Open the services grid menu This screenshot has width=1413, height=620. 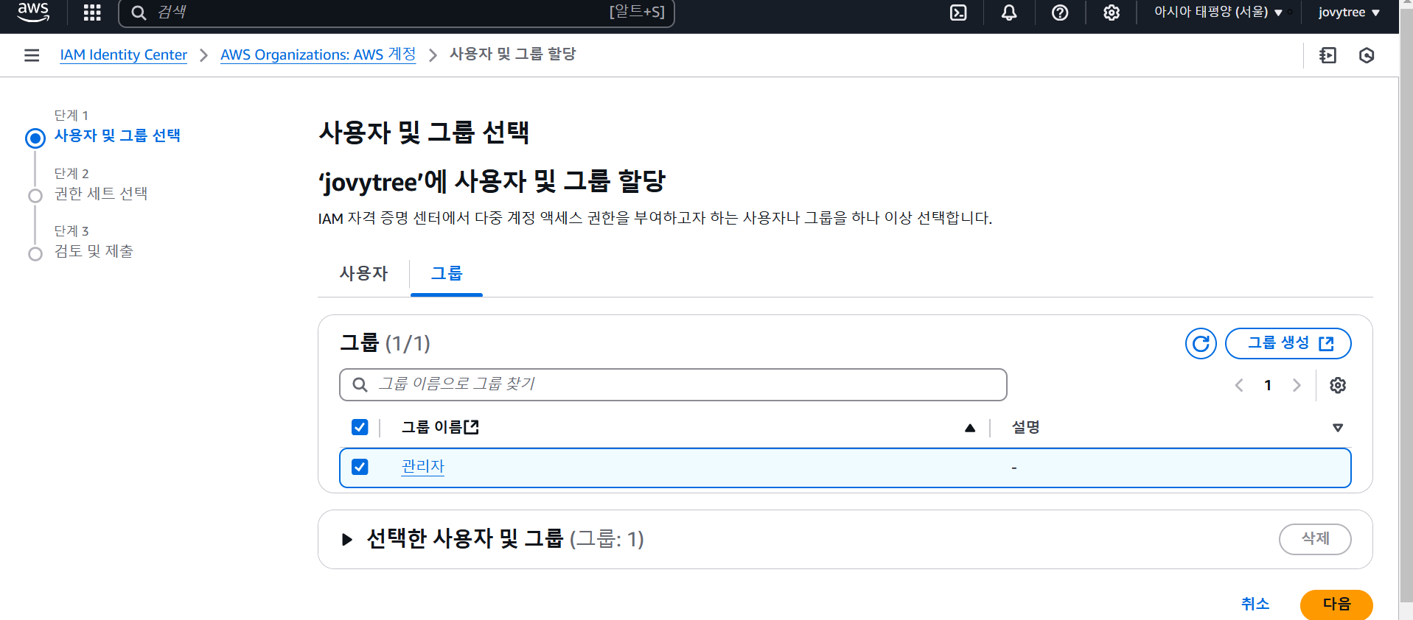click(x=92, y=13)
